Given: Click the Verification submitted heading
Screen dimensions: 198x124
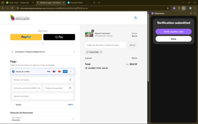Looking at the screenshot, I should (x=174, y=23).
